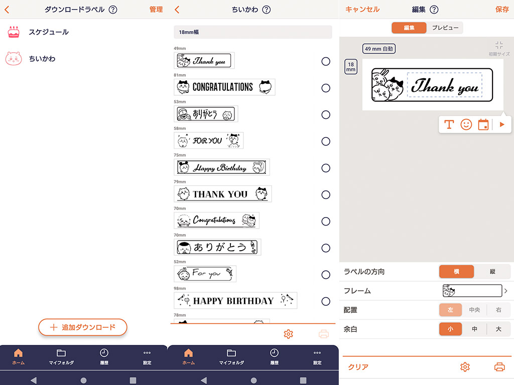Tap the 18 mm width badge
The width and height of the screenshot is (514, 385).
pos(351,67)
